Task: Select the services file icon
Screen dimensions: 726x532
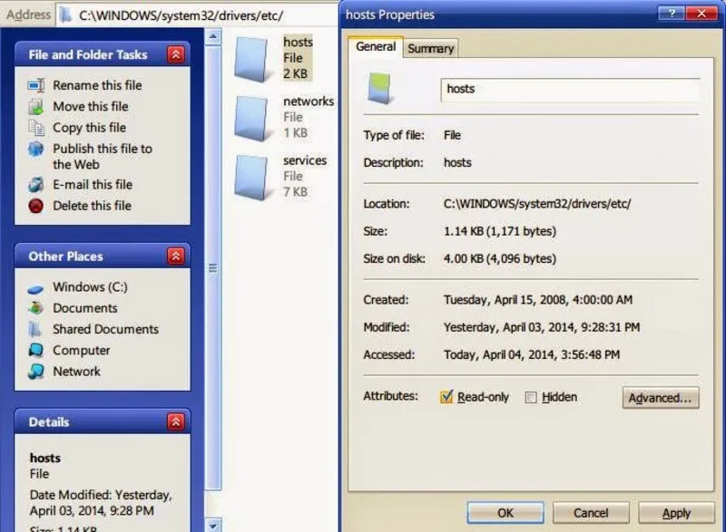Action: click(251, 178)
